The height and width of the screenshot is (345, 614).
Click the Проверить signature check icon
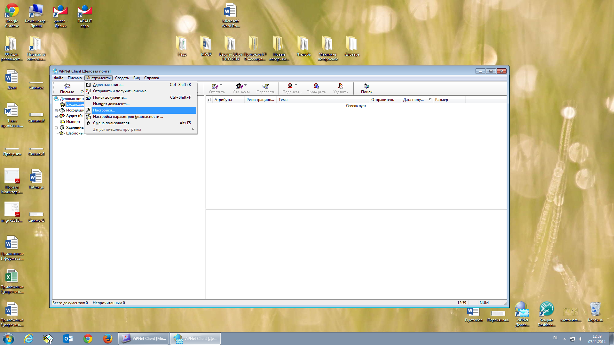[316, 88]
